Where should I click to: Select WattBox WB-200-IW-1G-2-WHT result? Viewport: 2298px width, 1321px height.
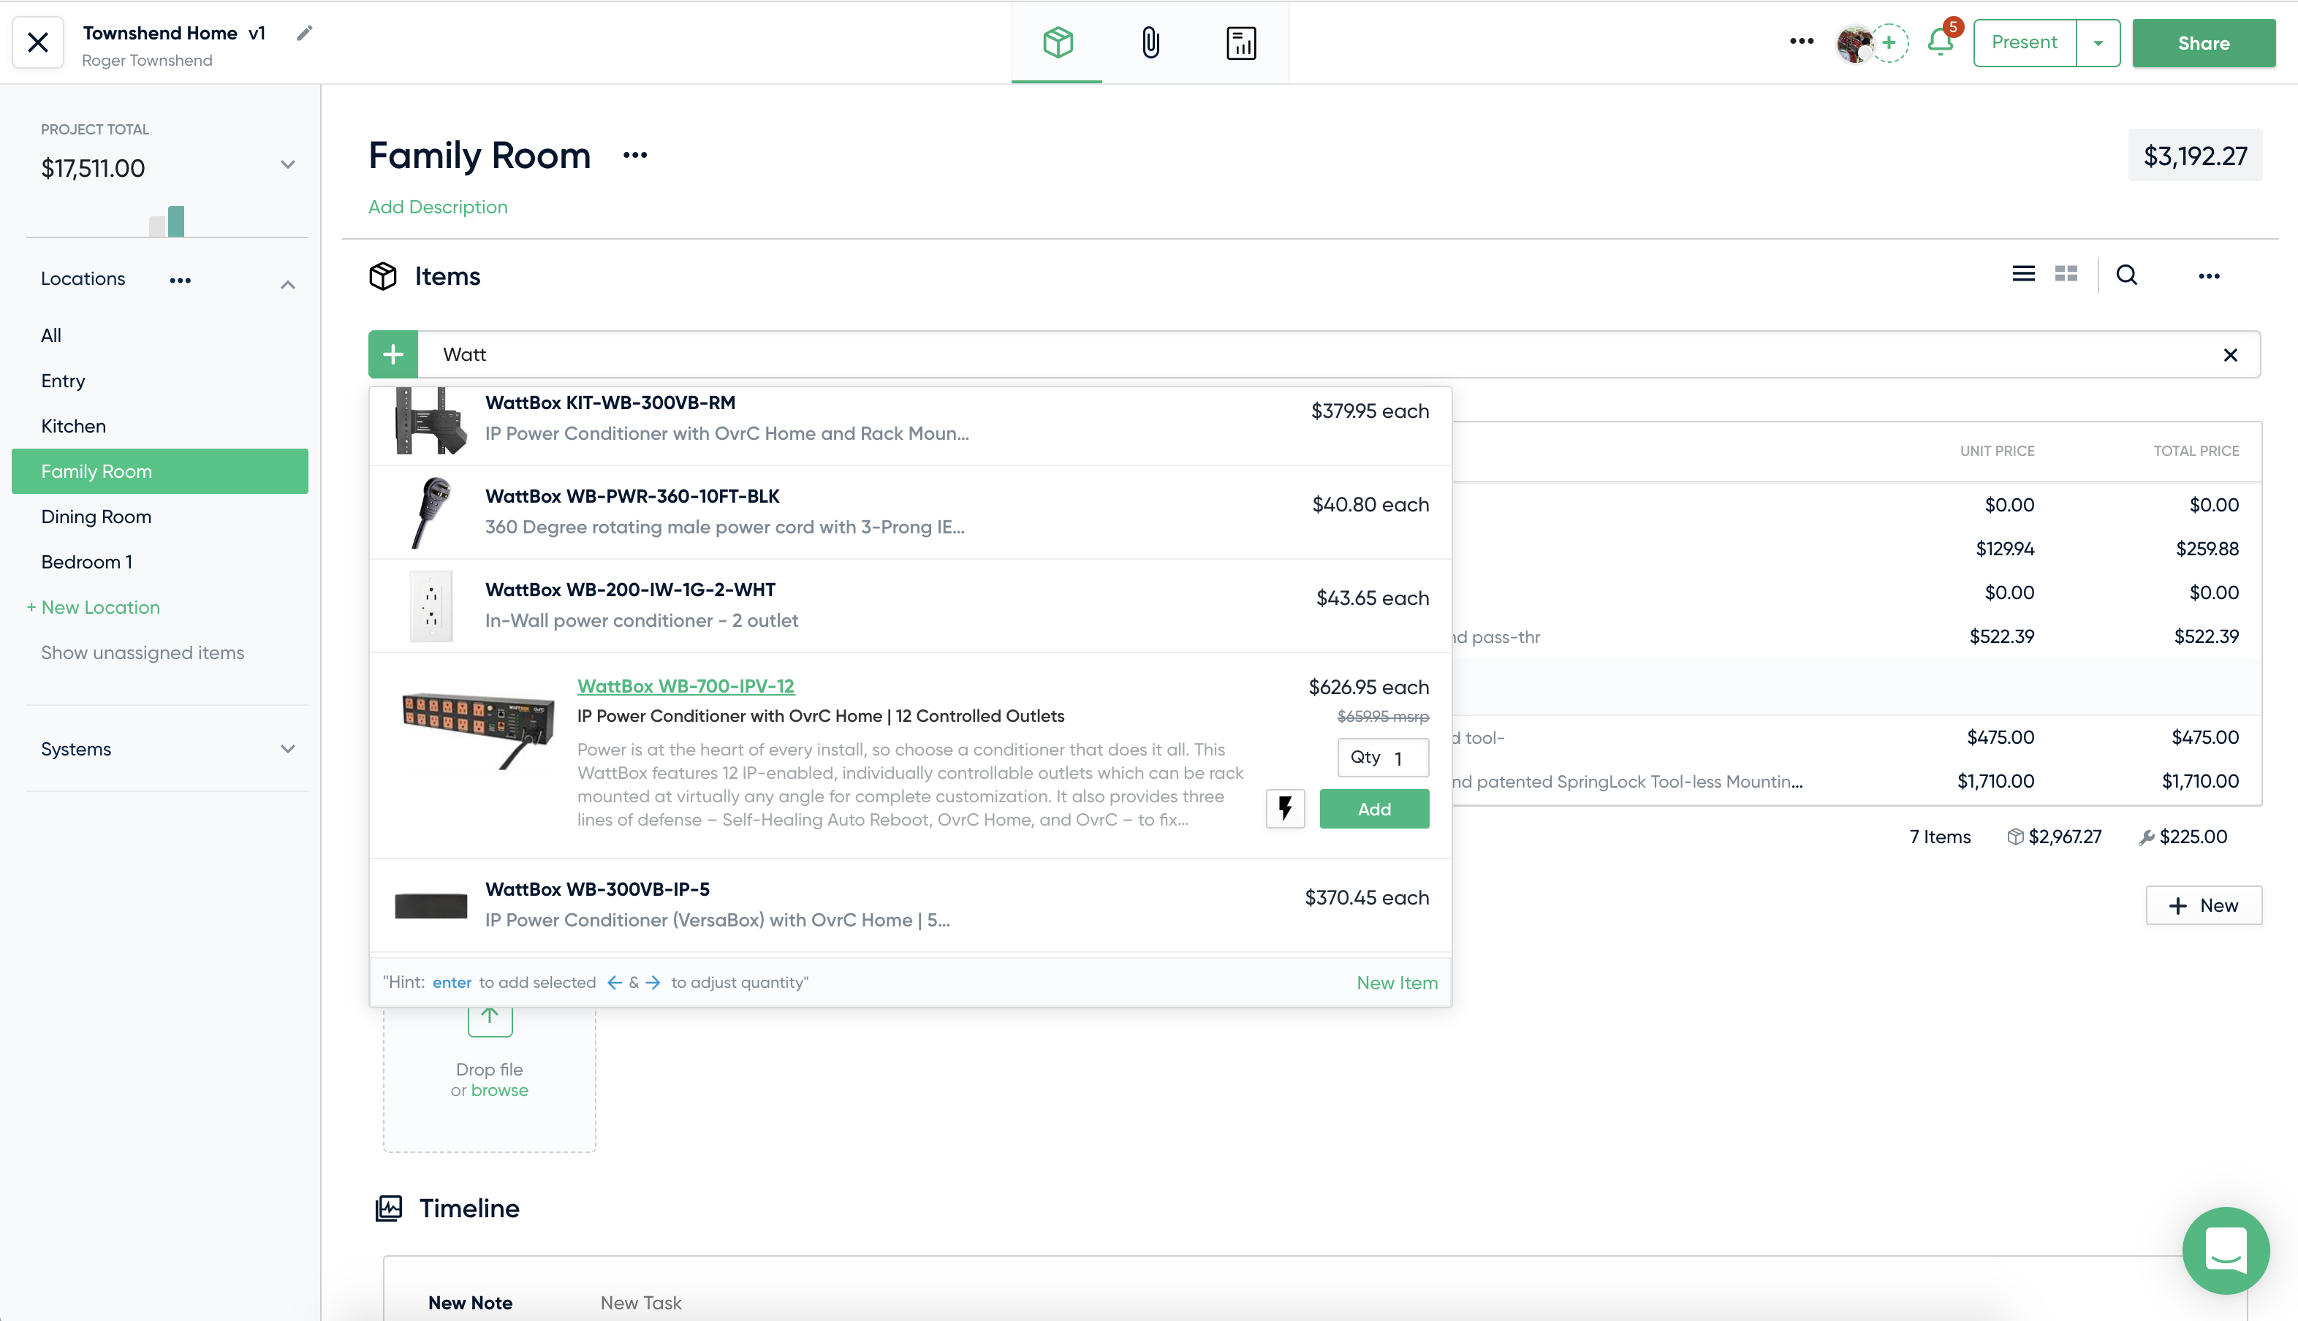click(910, 606)
